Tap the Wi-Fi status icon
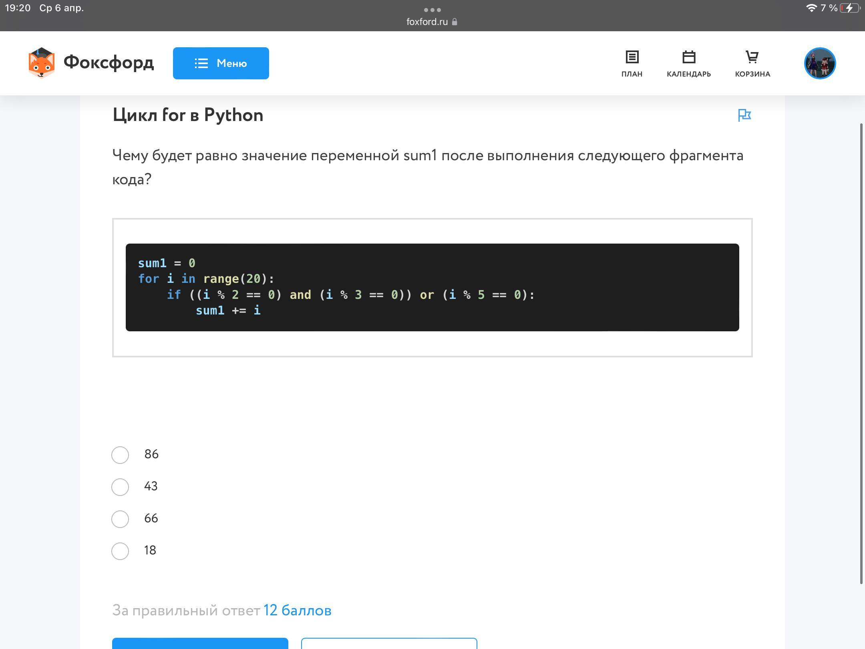Image resolution: width=865 pixels, height=649 pixels. click(811, 8)
